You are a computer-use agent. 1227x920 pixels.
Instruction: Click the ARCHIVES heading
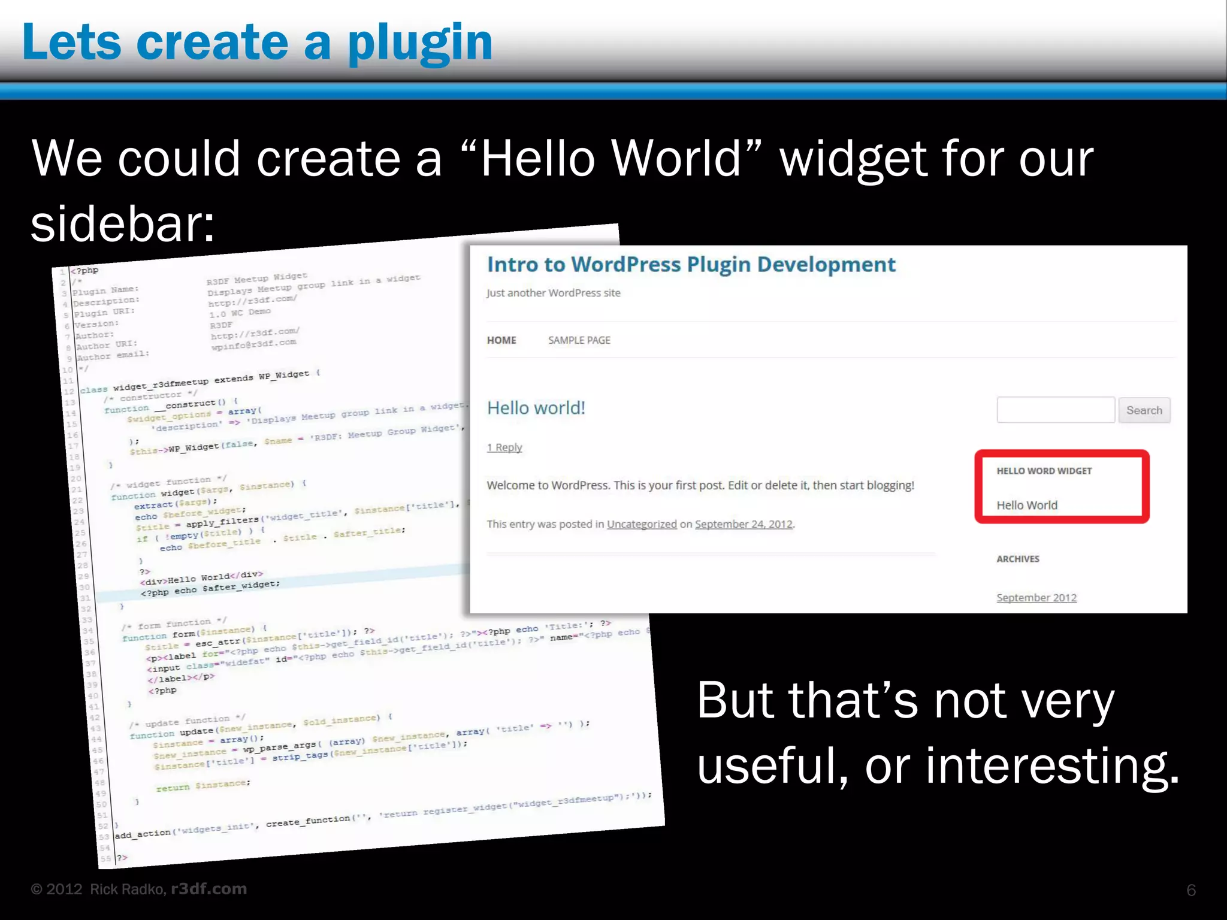[1018, 559]
